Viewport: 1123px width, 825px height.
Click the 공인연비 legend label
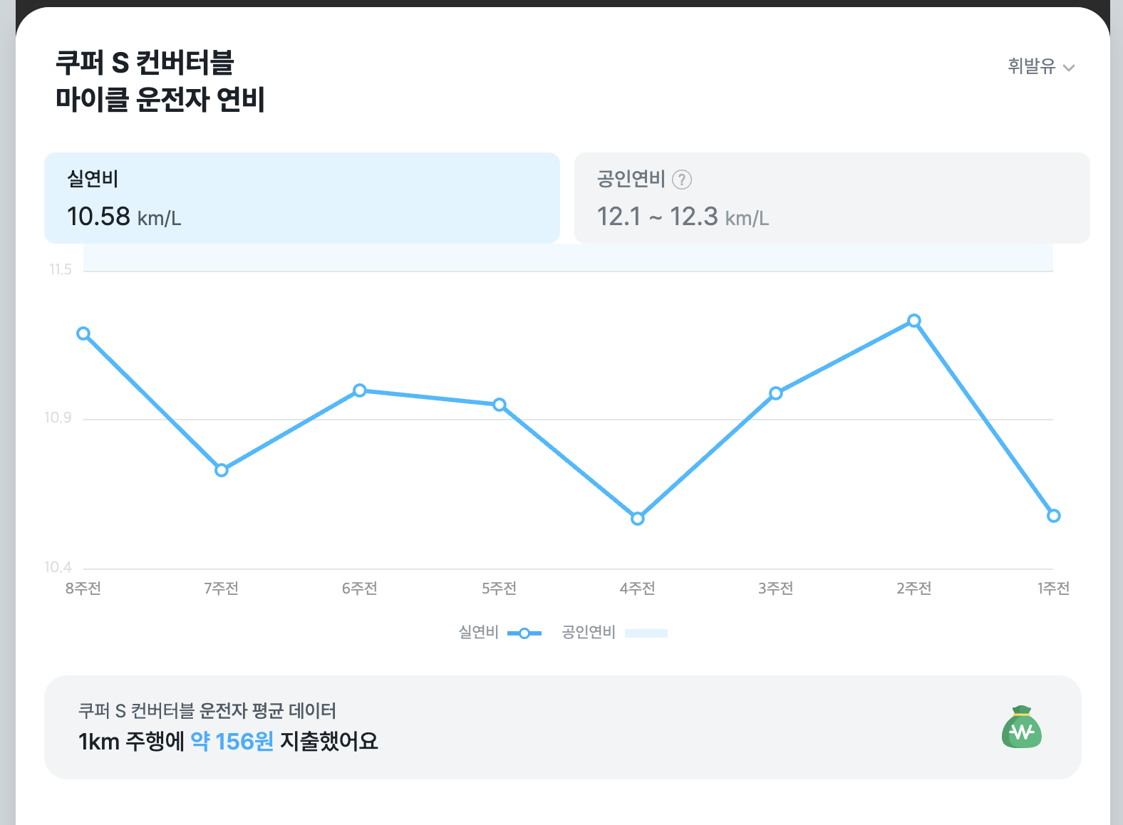[x=589, y=632]
